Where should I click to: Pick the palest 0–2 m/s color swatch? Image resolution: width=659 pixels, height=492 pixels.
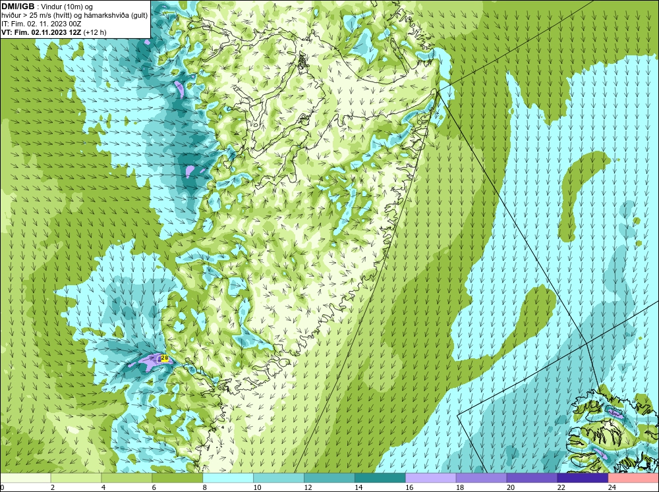[26, 478]
